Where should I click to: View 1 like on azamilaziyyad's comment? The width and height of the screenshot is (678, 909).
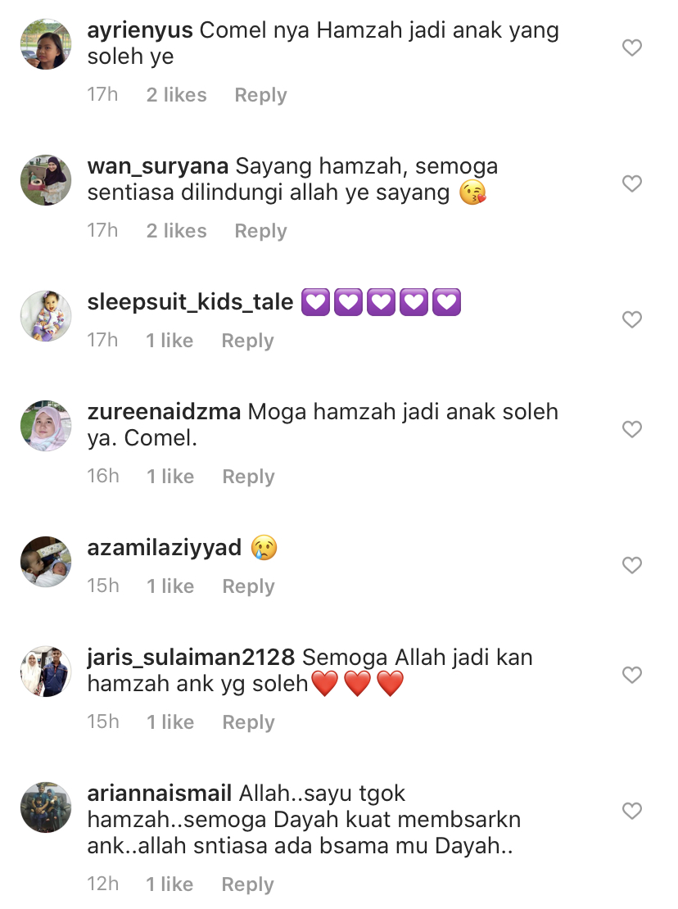pos(170,586)
